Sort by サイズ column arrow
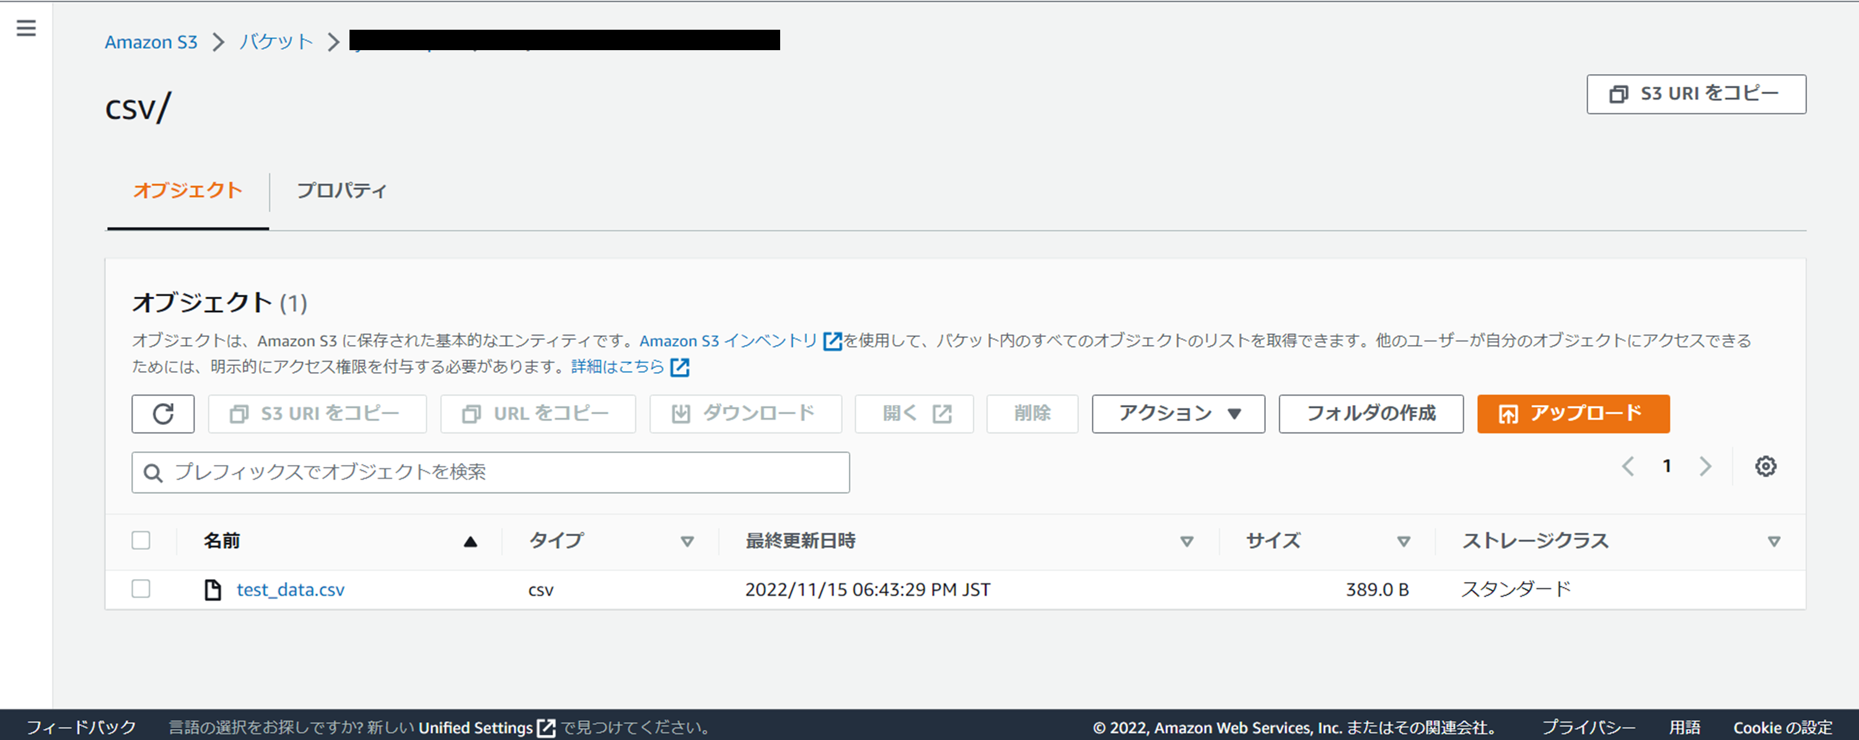Screen dimensions: 1859x740 (x=1404, y=542)
